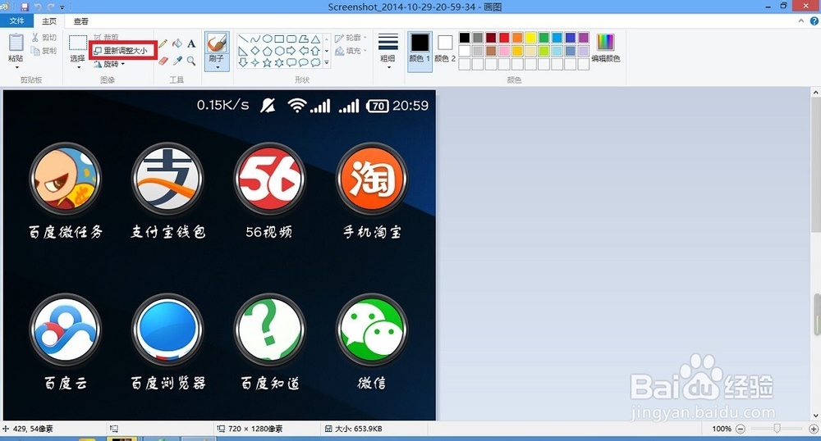Open Paint Help via the question mark icon

(x=814, y=20)
